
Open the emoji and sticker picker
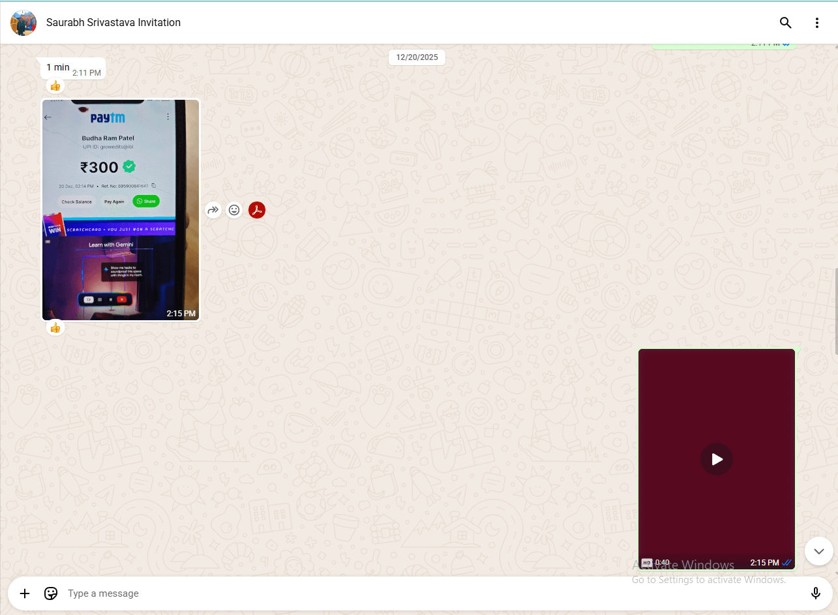pos(51,593)
